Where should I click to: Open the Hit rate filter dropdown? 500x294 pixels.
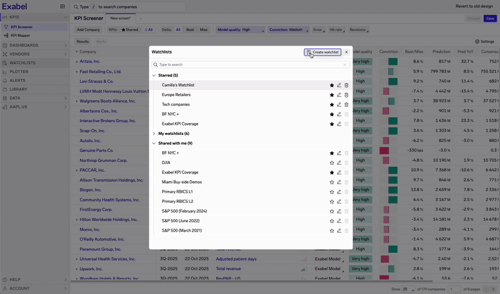click(336, 29)
